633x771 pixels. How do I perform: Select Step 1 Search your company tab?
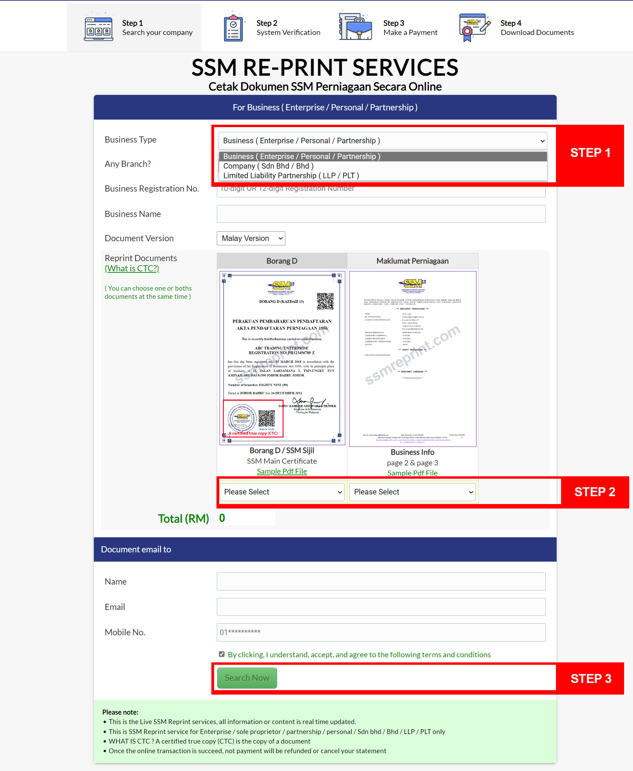click(x=134, y=28)
